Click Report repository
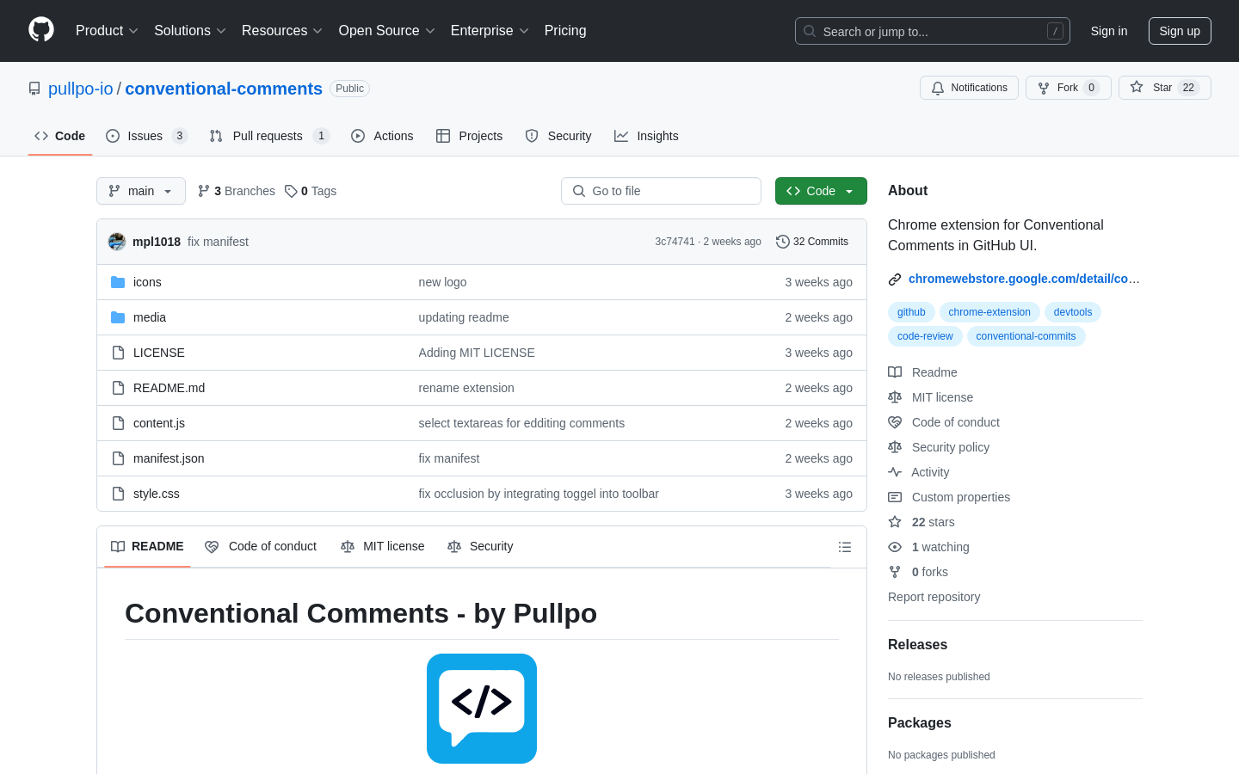The width and height of the screenshot is (1239, 774). tap(934, 597)
